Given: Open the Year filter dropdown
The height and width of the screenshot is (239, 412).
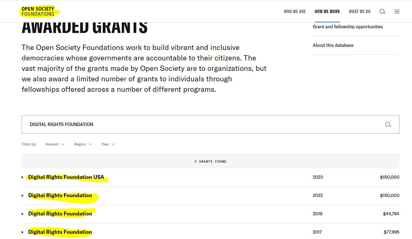Looking at the screenshot, I should pyautogui.click(x=108, y=144).
